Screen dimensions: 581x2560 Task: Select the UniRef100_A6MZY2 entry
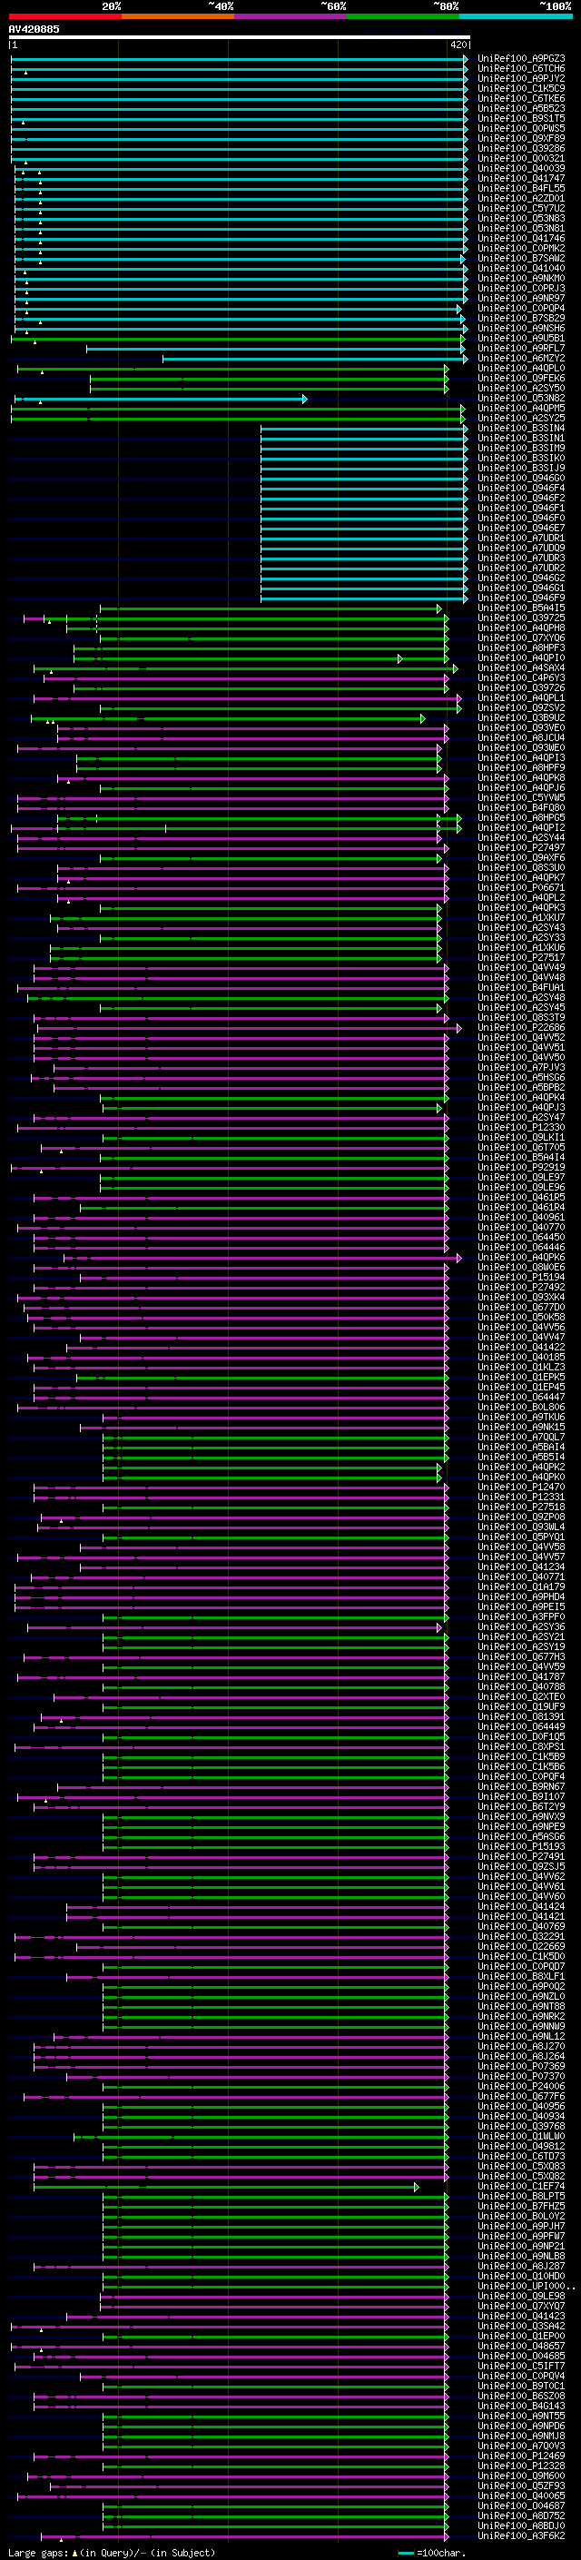click(x=521, y=358)
